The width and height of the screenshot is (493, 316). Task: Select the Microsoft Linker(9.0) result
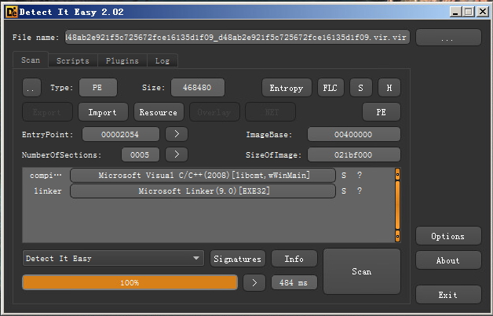(x=203, y=191)
